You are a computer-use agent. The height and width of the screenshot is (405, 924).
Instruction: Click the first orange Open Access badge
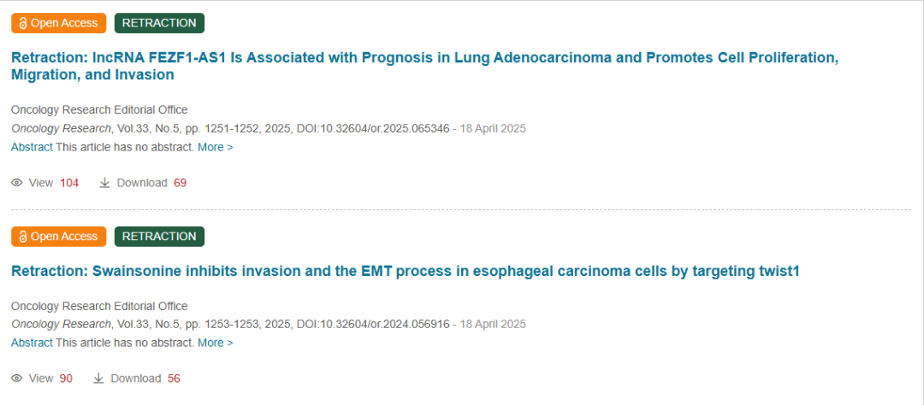58,23
